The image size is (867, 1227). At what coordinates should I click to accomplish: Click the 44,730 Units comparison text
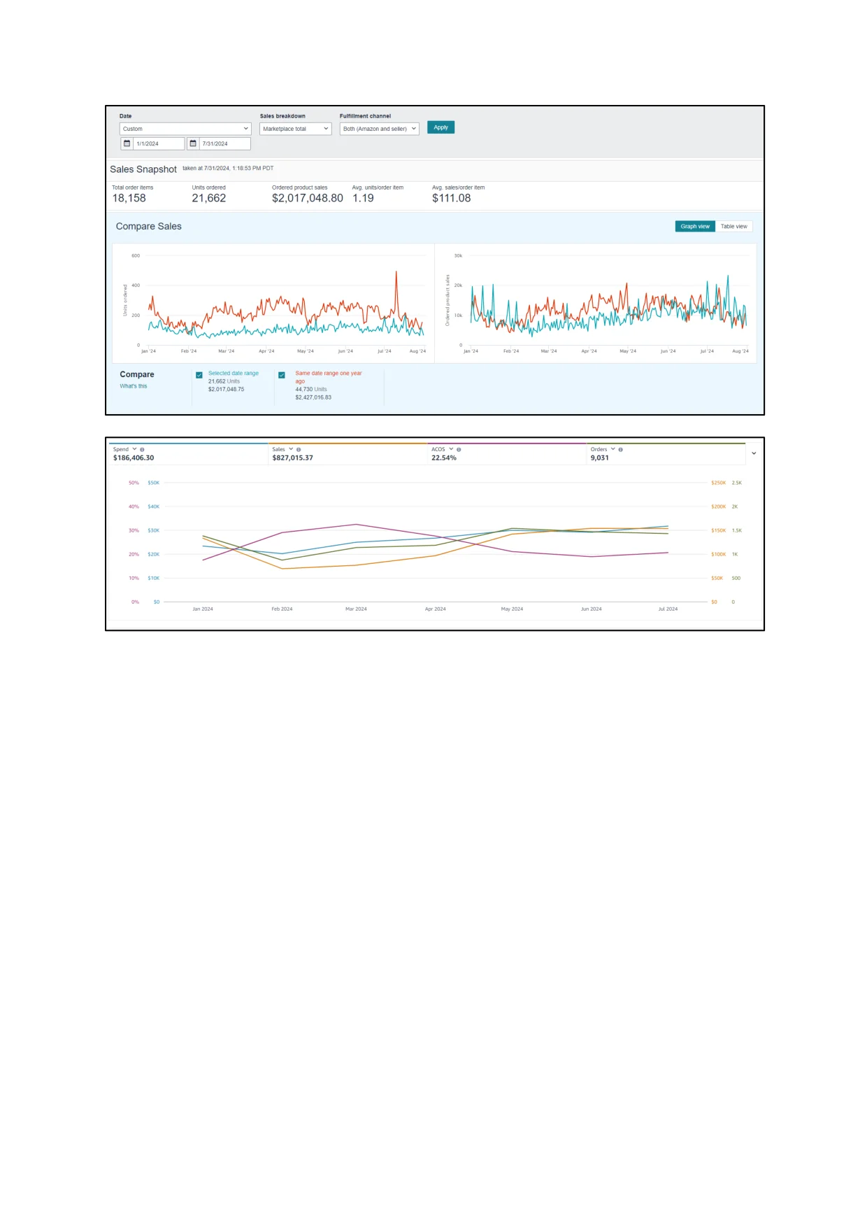pyautogui.click(x=311, y=390)
